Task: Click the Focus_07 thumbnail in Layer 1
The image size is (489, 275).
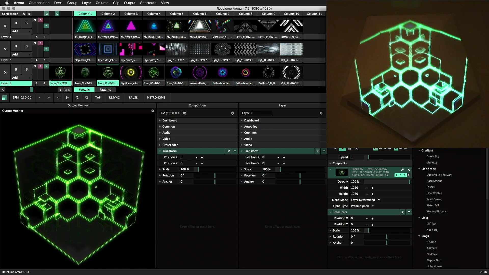Action: 60,73
